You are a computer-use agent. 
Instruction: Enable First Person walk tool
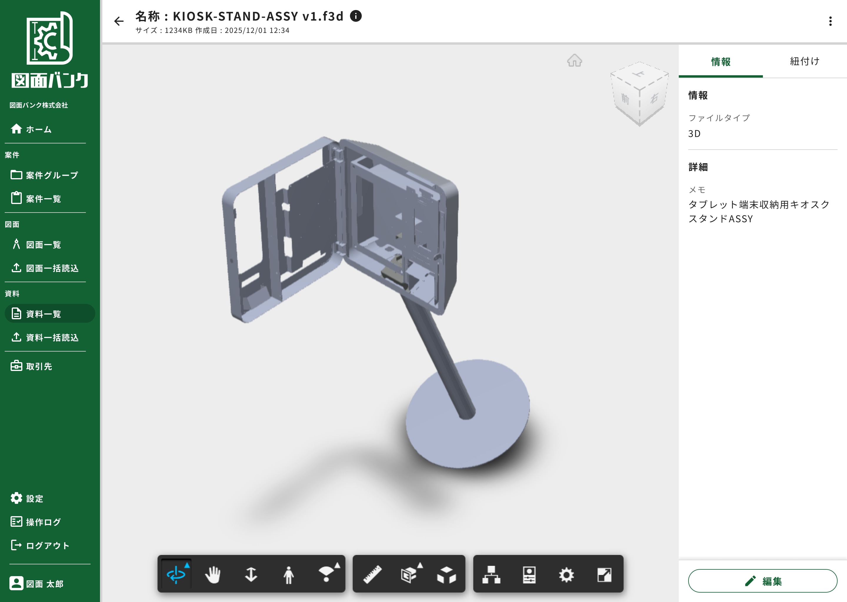tap(289, 575)
